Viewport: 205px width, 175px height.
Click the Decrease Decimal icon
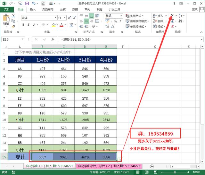point(112,26)
